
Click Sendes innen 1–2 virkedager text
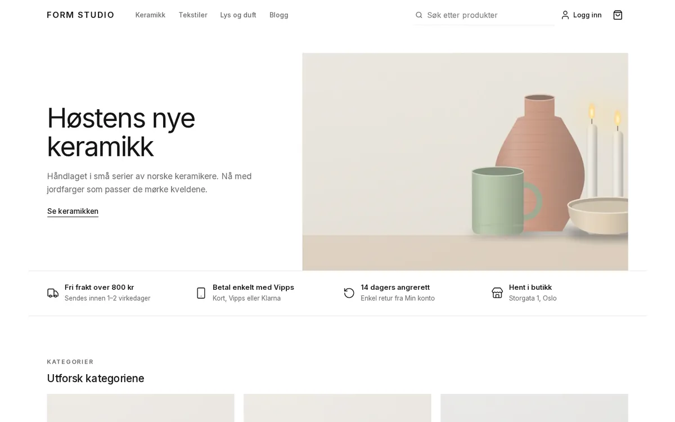pyautogui.click(x=107, y=298)
